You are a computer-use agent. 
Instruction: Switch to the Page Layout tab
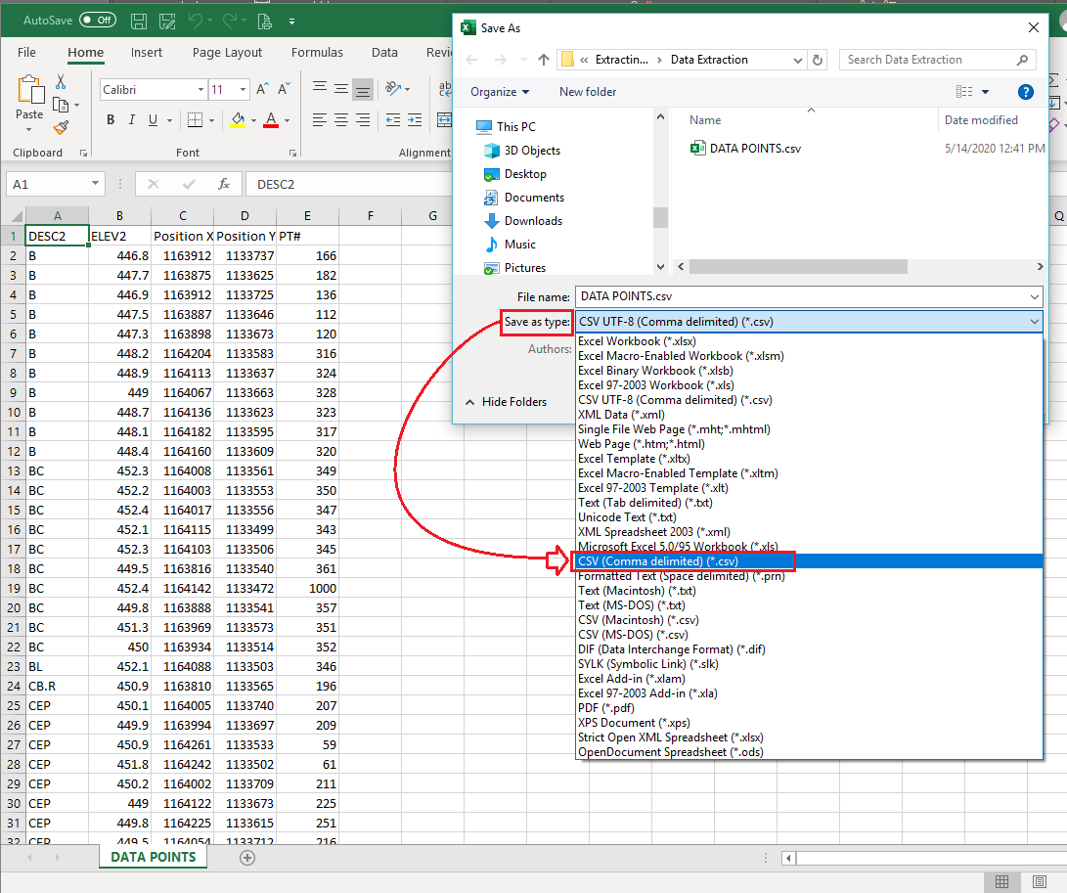(227, 53)
